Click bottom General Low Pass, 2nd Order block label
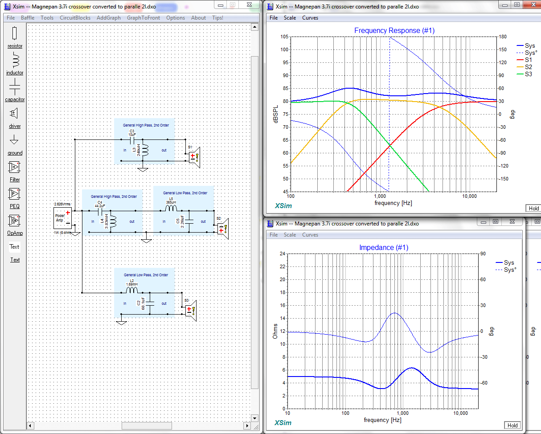 coord(146,275)
